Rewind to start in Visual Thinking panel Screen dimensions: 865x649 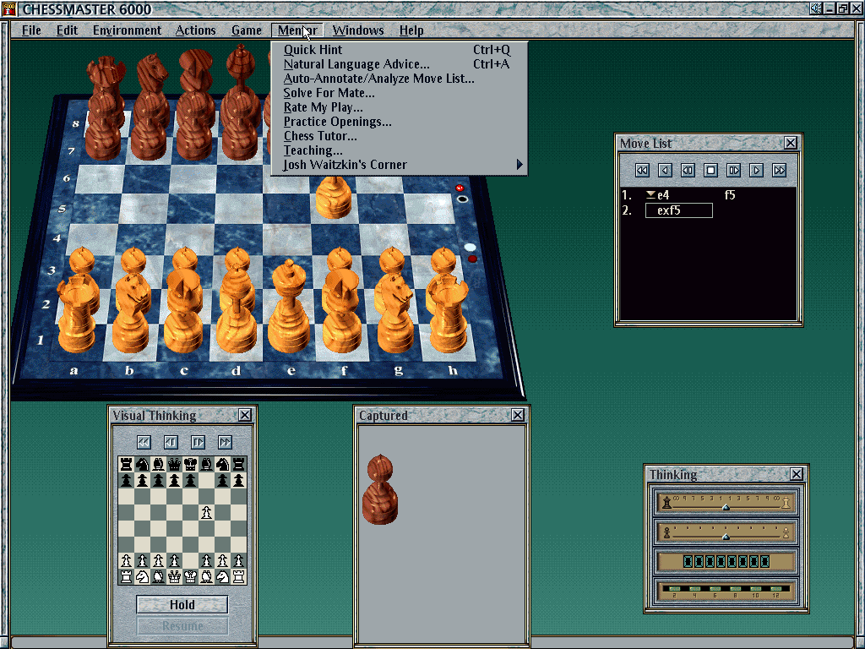144,442
